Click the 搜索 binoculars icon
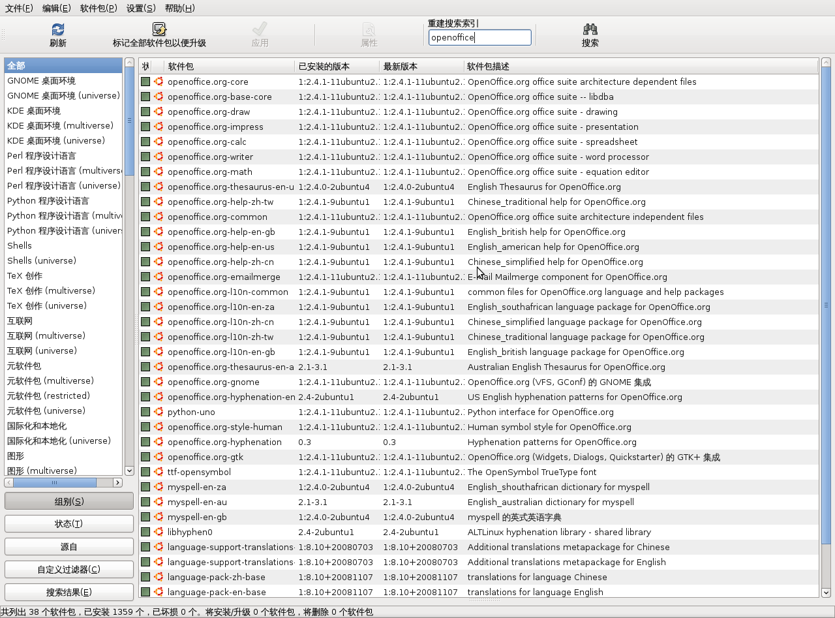Screen dimensions: 835x618 (590, 29)
